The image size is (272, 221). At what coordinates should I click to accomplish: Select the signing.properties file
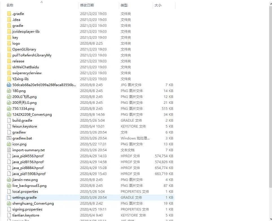click(27, 209)
